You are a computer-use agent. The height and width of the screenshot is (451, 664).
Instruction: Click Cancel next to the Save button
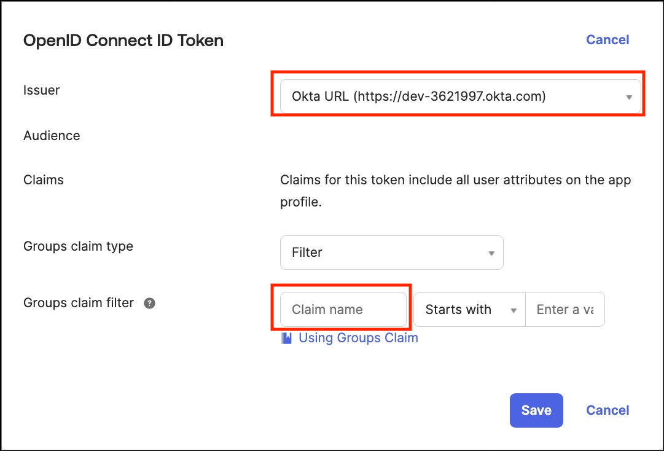[x=607, y=410]
